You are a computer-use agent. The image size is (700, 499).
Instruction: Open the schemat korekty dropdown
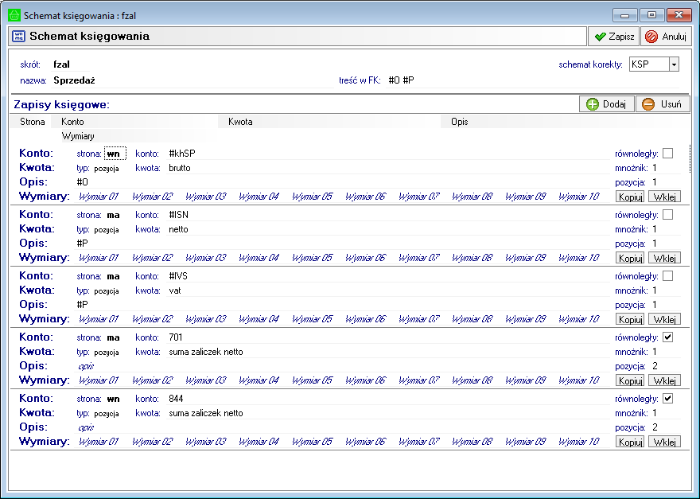674,64
